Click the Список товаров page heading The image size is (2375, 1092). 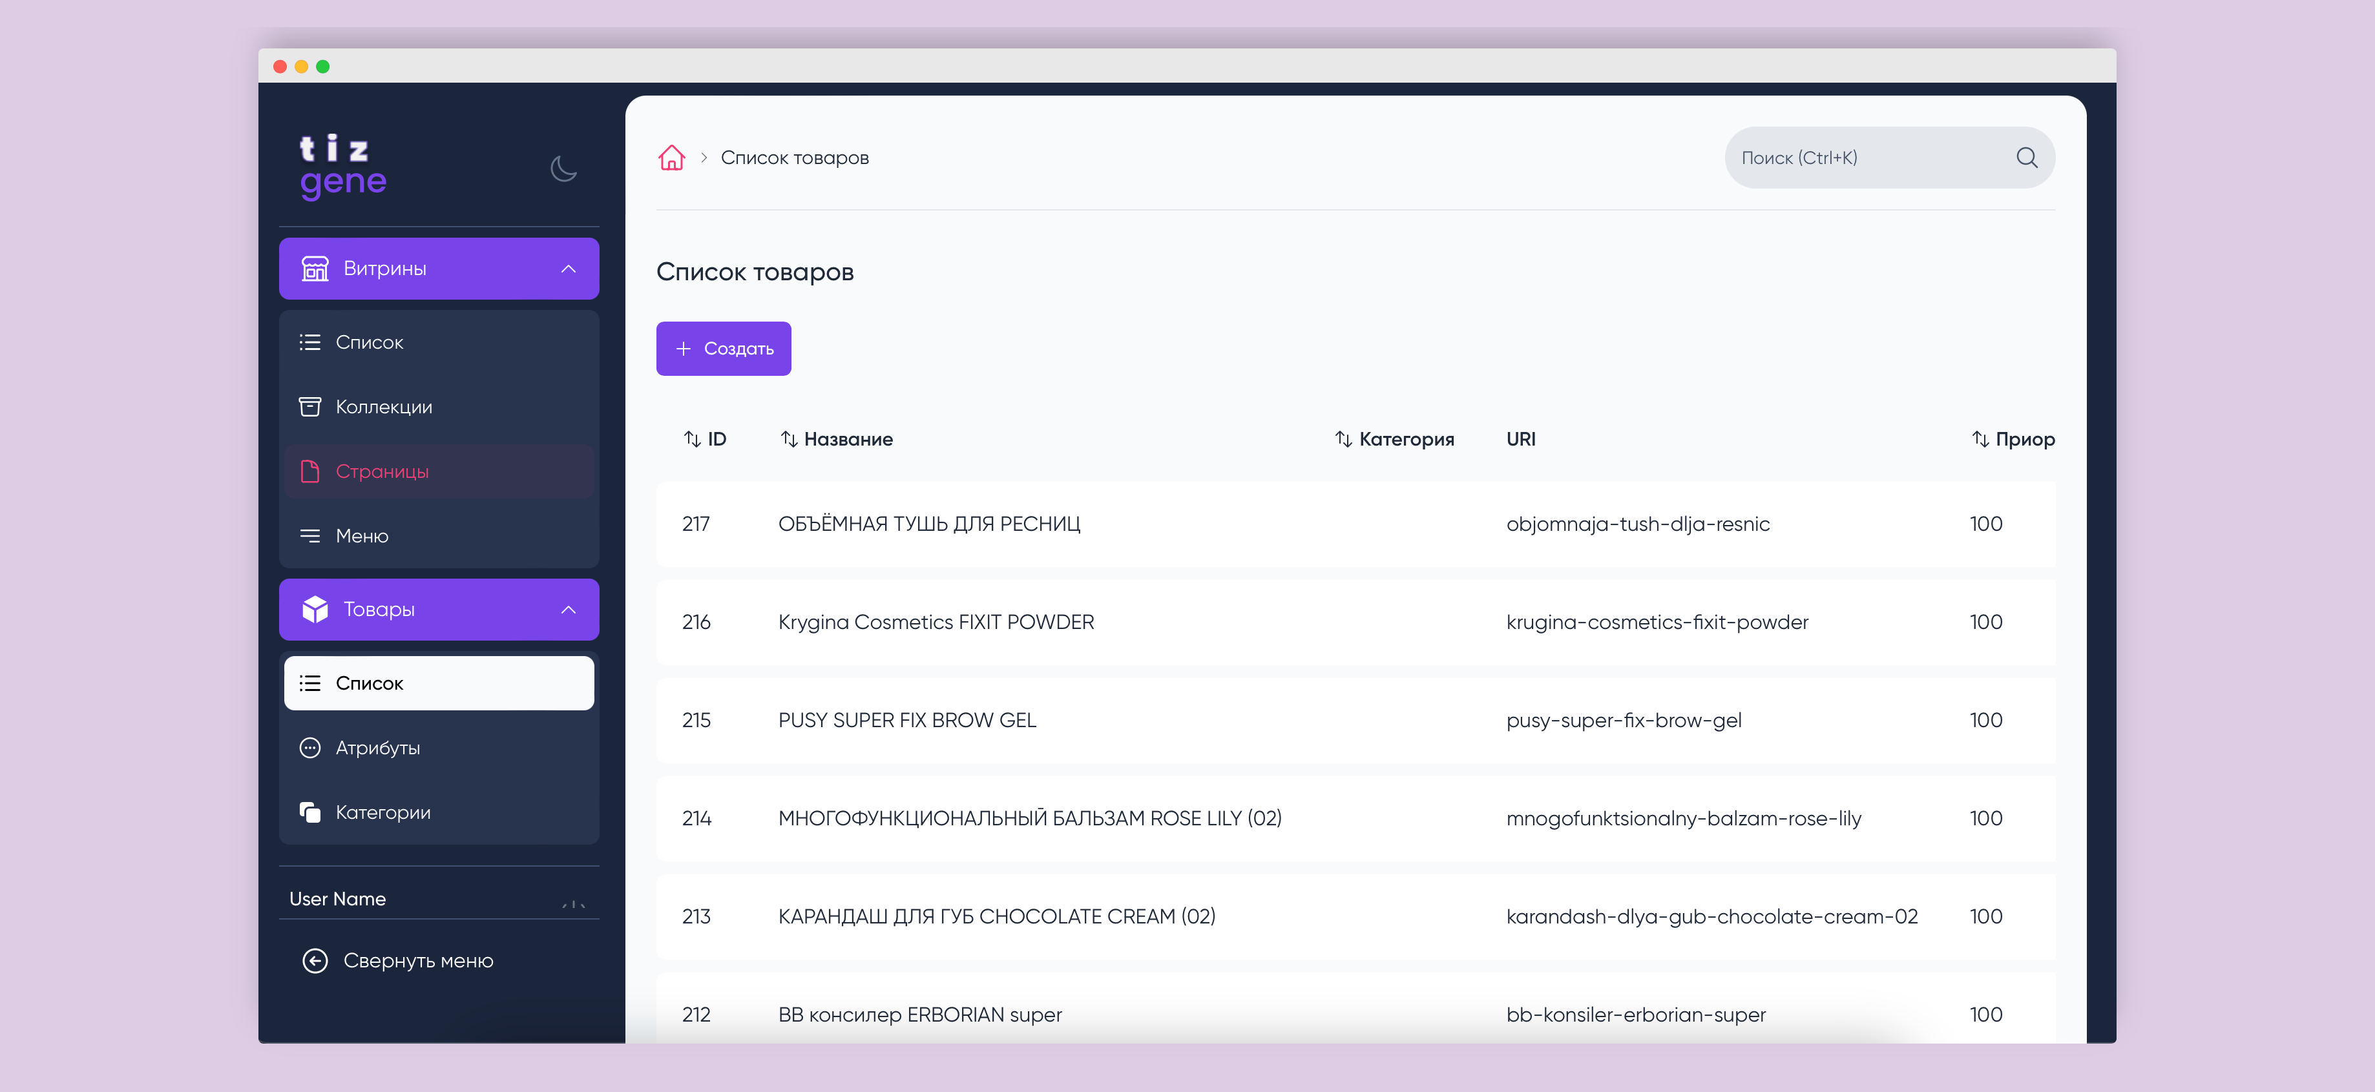(x=754, y=272)
